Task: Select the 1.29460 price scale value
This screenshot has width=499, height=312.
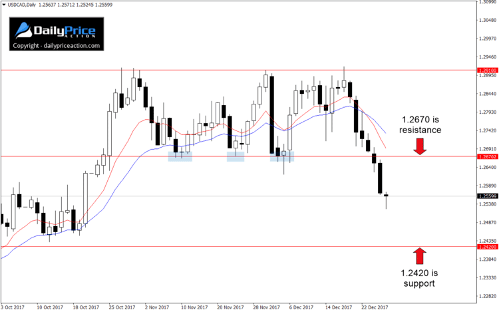Action: click(488, 57)
